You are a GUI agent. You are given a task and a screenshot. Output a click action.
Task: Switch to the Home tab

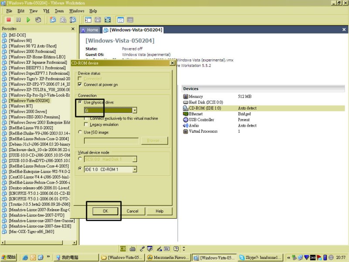pyautogui.click(x=90, y=30)
